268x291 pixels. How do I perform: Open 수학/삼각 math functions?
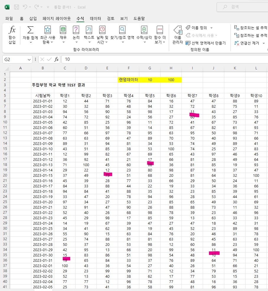[144, 35]
